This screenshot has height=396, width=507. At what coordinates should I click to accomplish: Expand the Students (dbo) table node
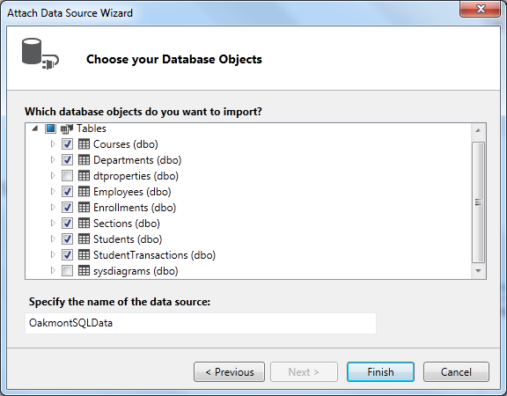pyautogui.click(x=53, y=238)
